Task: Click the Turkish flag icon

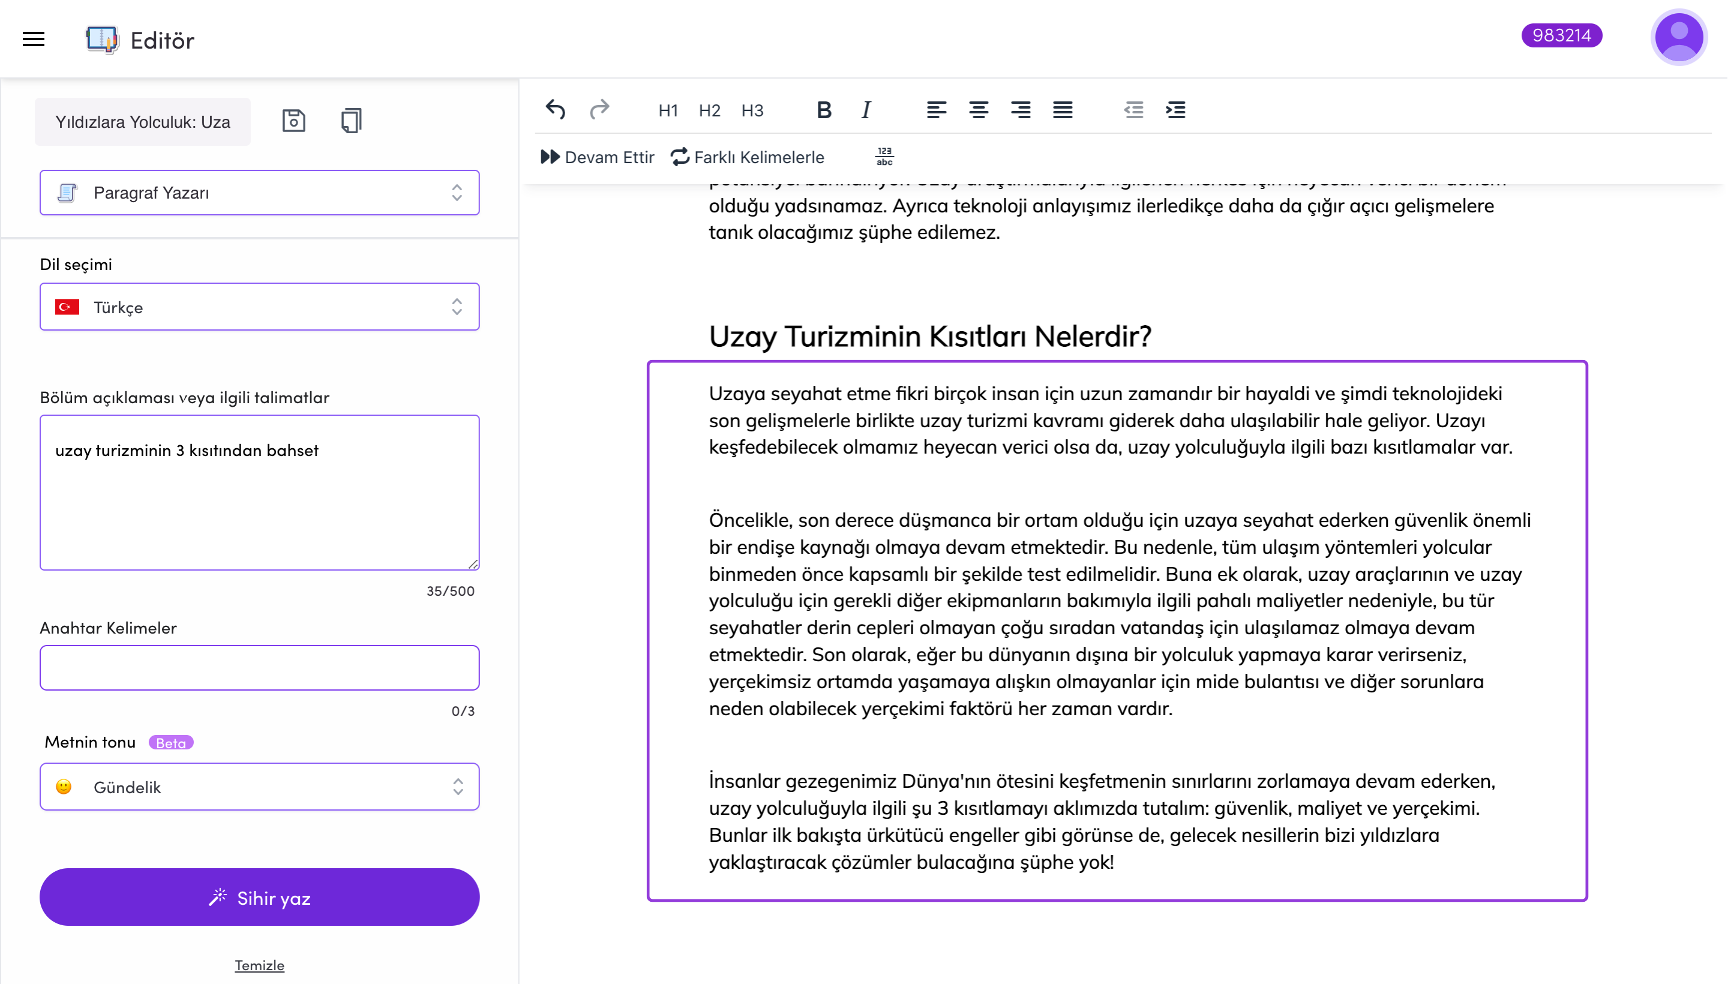Action: pos(67,307)
